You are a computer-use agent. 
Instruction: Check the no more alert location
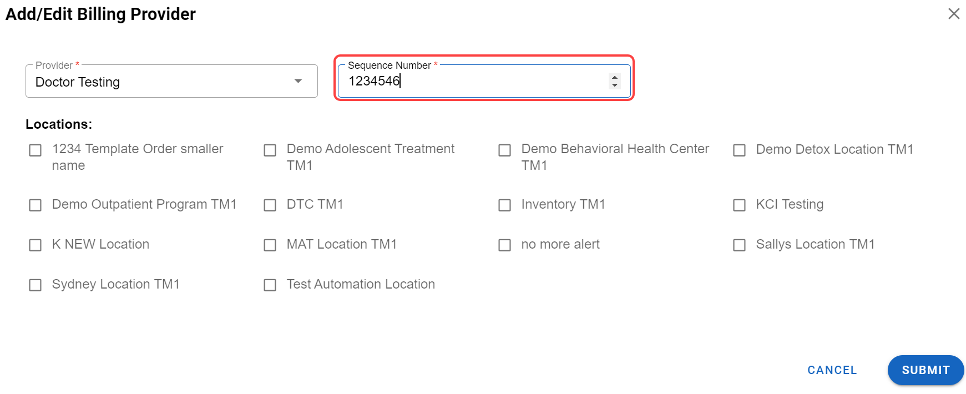click(505, 245)
